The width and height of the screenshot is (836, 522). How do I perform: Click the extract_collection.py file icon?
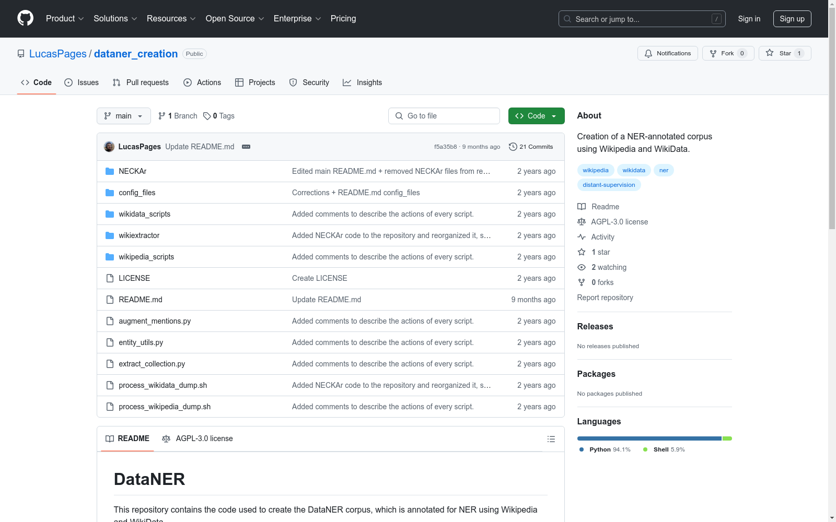click(x=110, y=364)
